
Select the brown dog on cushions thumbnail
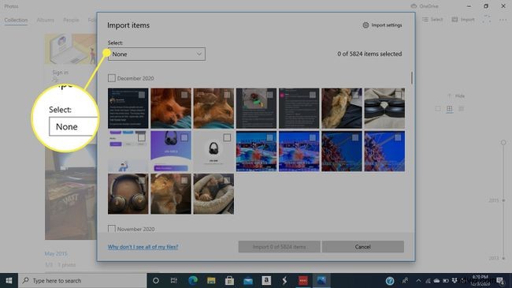(213, 108)
